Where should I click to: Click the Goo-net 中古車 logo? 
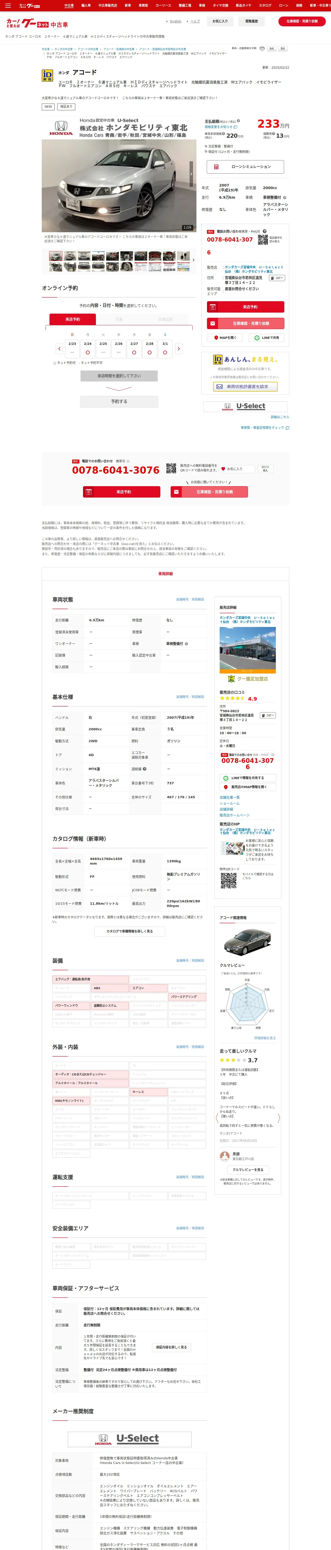pos(37,24)
